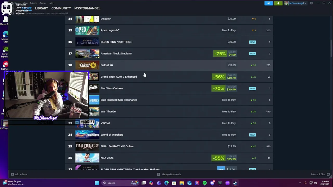The width and height of the screenshot is (333, 187).
Task: Open Microsoft Teams taskbar icon
Action: tap(159, 183)
